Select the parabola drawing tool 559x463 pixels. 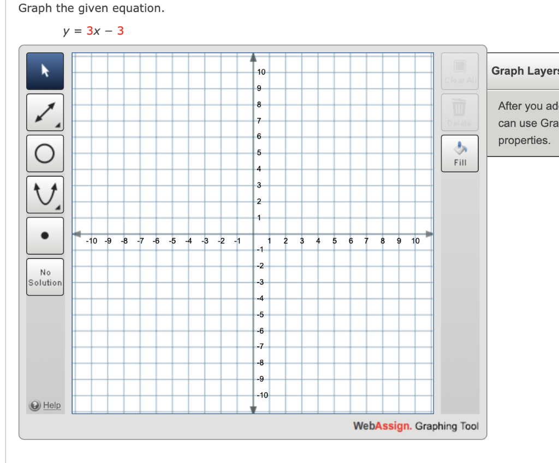(45, 194)
